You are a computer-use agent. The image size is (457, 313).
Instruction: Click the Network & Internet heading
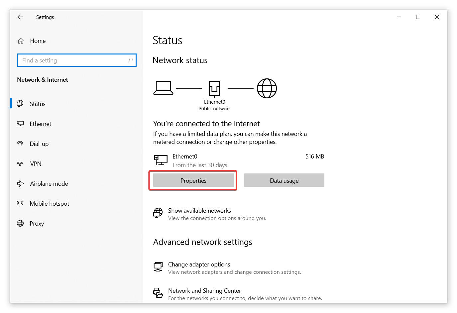(x=43, y=80)
